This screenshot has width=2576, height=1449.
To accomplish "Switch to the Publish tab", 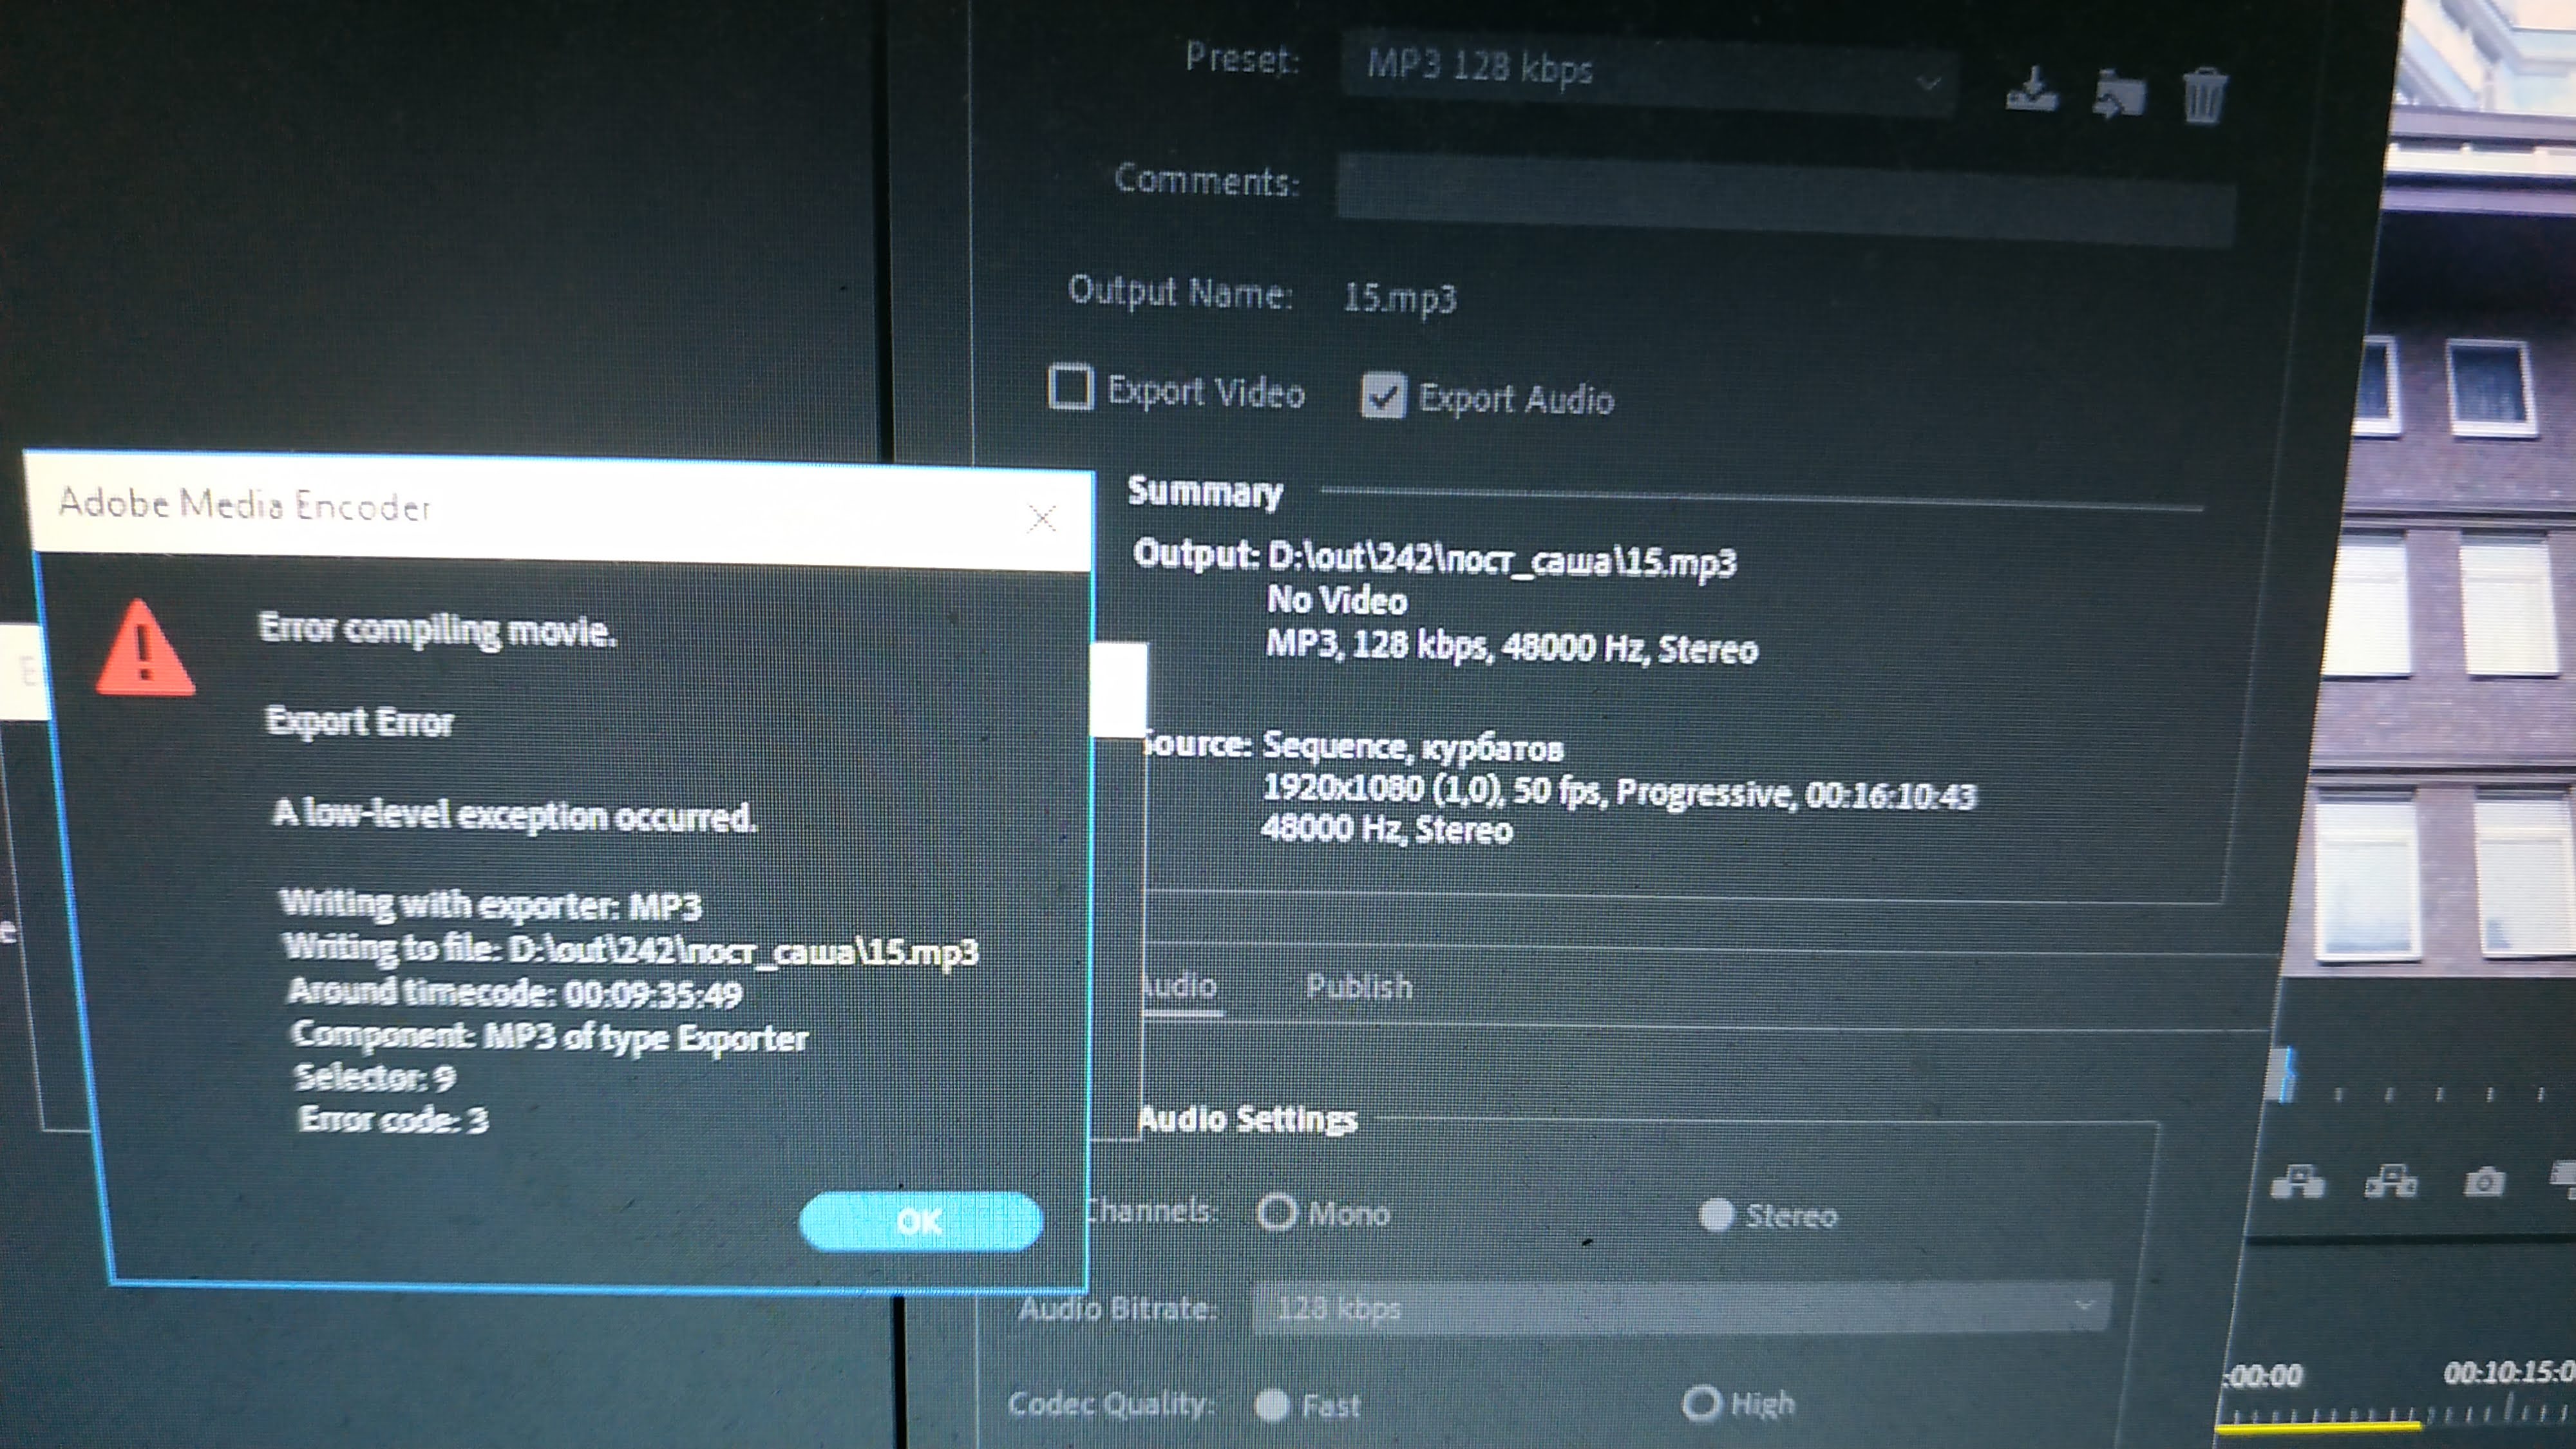I will point(1359,987).
